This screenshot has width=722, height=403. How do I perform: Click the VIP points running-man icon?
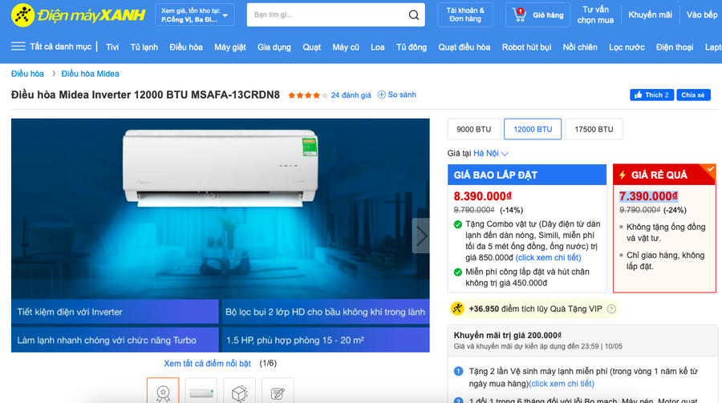coord(457,308)
